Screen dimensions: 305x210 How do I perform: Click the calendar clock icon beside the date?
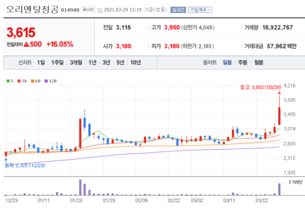click(100, 11)
